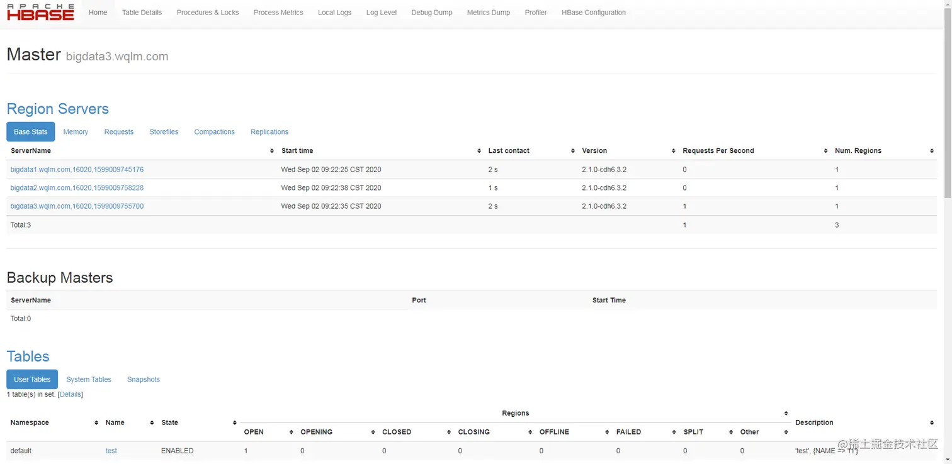Switch to the Replications tab
The width and height of the screenshot is (952, 464).
coord(269,132)
